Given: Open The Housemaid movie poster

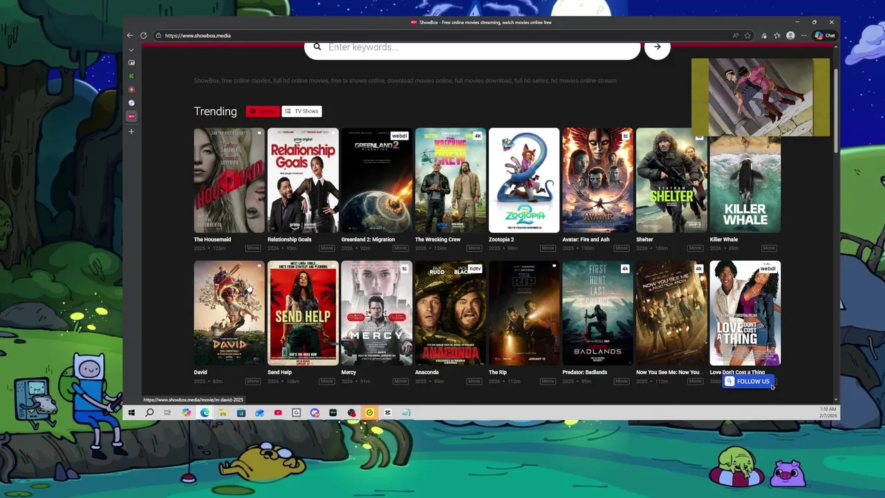Looking at the screenshot, I should [229, 181].
